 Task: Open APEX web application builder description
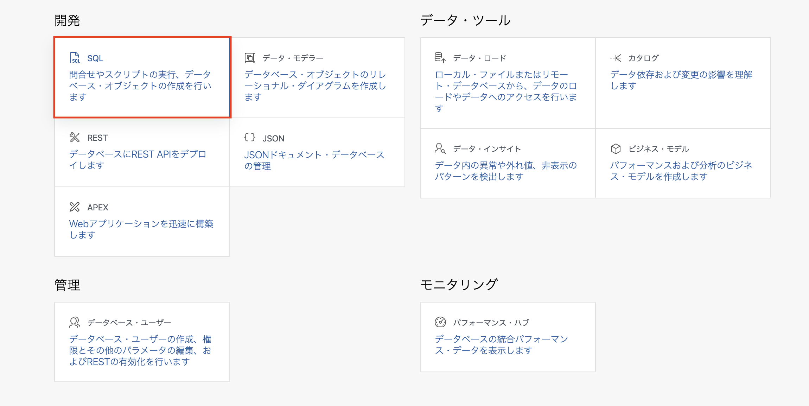click(x=141, y=229)
